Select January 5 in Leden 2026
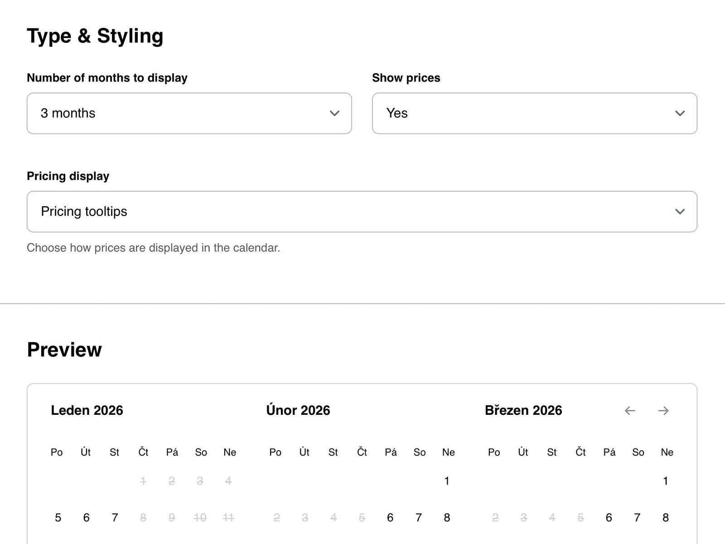The height and width of the screenshot is (544, 725). click(58, 518)
